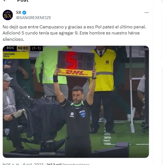Open the 217,2 mil Reproducciones view count
Screen dimensions: 163x165
coord(68,164)
